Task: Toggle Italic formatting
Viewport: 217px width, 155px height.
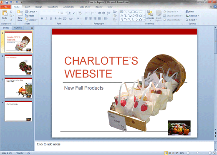Action: [46, 18]
